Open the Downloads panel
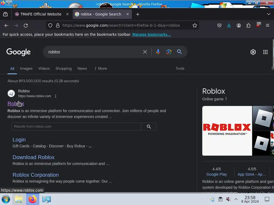 click(x=229, y=25)
